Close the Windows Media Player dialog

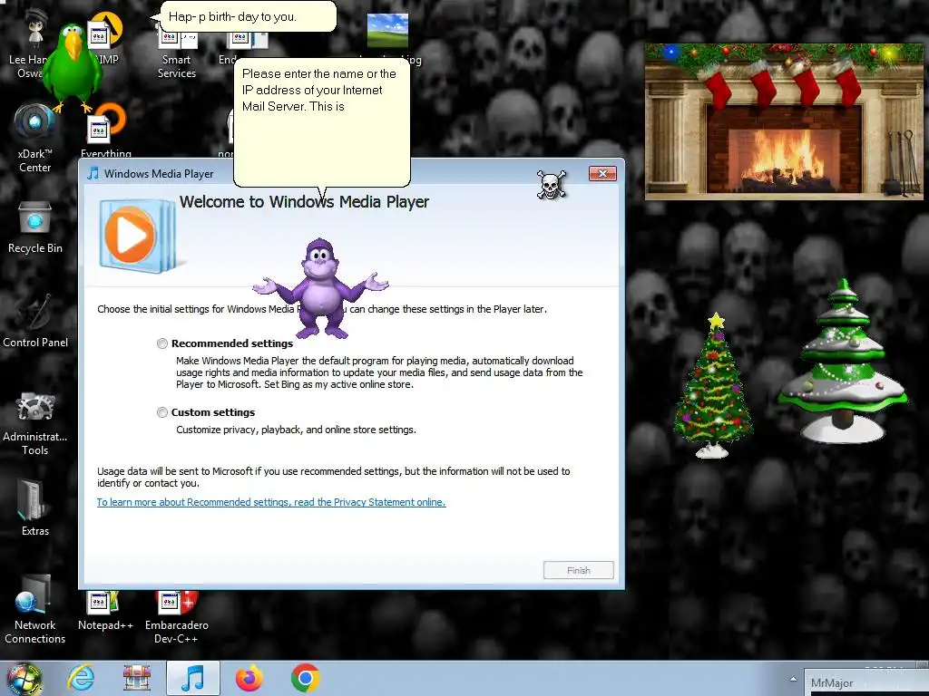[x=602, y=173]
